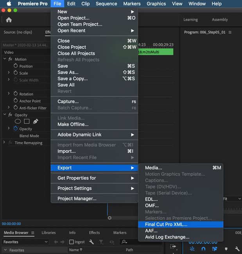This screenshot has width=242, height=254.
Task: Click the Home icon
Action: (9, 20)
